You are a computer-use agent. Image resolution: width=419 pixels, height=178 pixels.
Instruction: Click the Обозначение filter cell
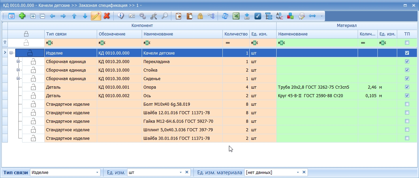[119, 43]
